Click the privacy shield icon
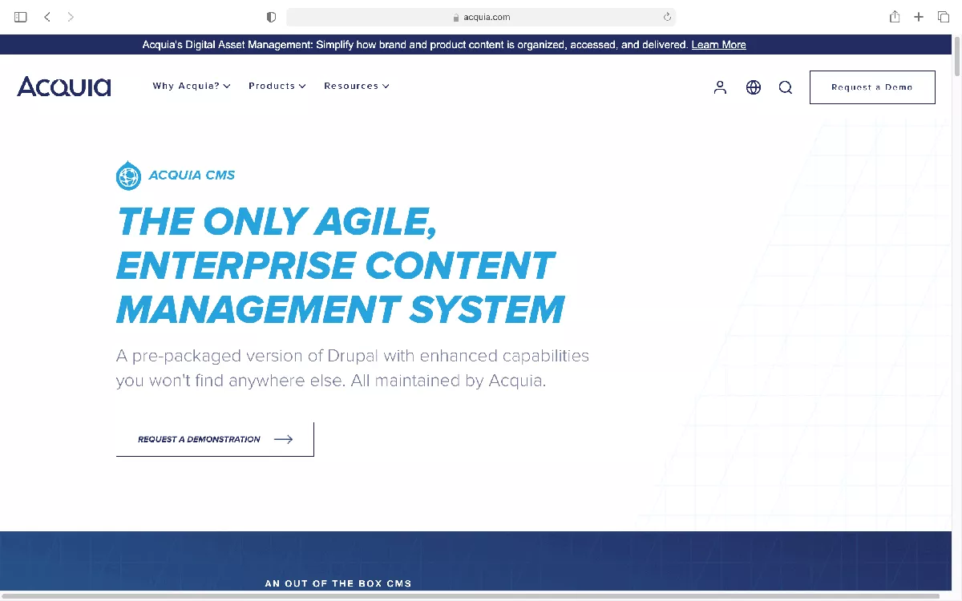Viewport: 962px width, 601px height. 271,17
